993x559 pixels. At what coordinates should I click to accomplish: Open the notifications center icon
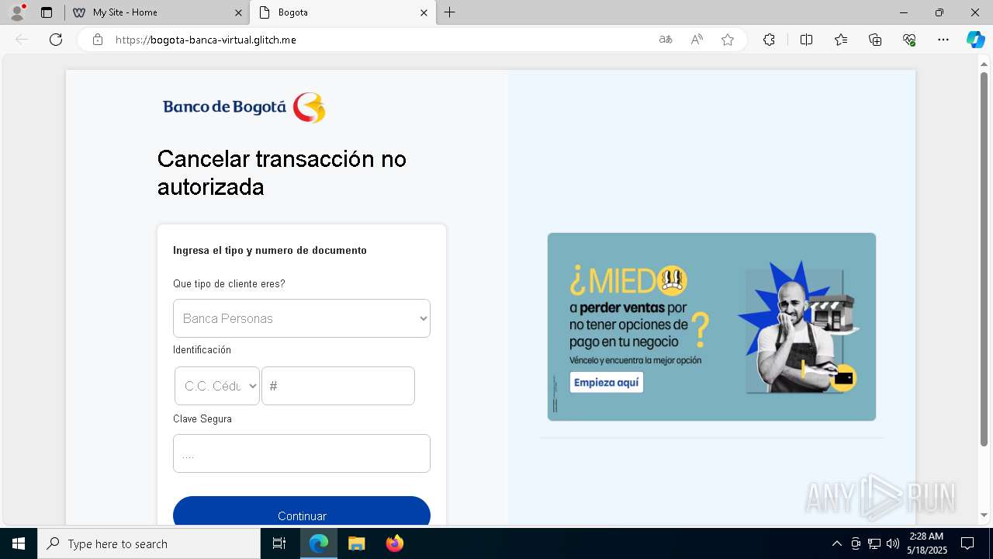967,543
